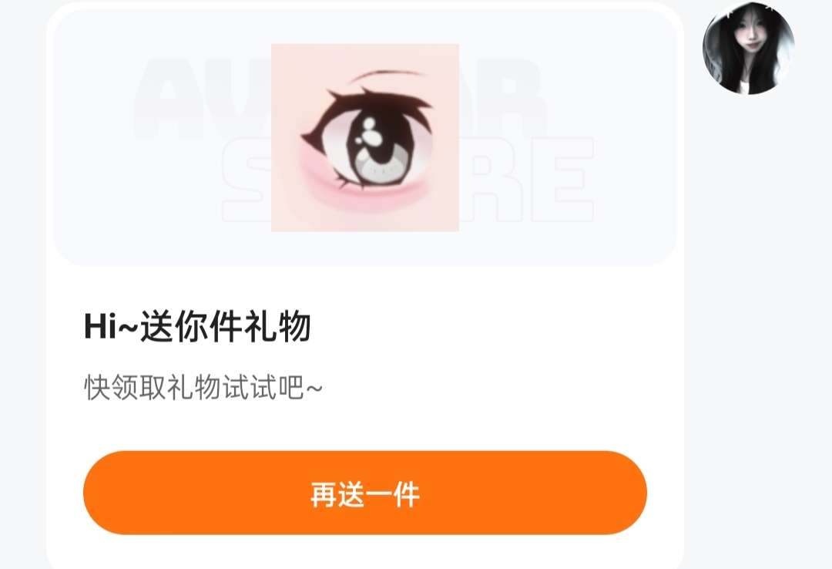Select the Hi~送你件礼物 title text
Viewport: 832px width, 569px height.
coord(197,326)
